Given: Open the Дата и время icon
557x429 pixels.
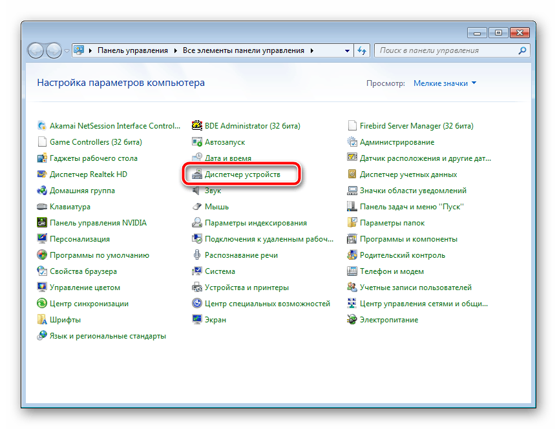Looking at the screenshot, I should [x=197, y=158].
